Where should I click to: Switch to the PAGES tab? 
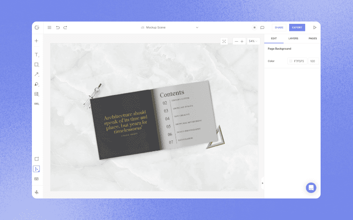point(313,38)
